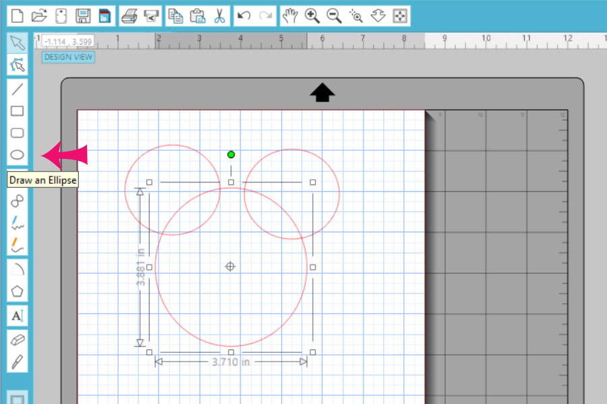Viewport: 607px width, 404px height.
Task: Click the cursor coordinate readout -1.114, 3.599
Action: tap(67, 41)
